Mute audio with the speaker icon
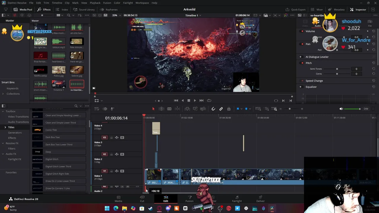 pos(341,109)
